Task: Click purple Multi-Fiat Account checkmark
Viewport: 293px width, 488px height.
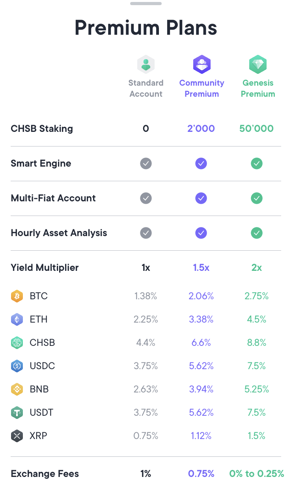Action: [x=201, y=198]
